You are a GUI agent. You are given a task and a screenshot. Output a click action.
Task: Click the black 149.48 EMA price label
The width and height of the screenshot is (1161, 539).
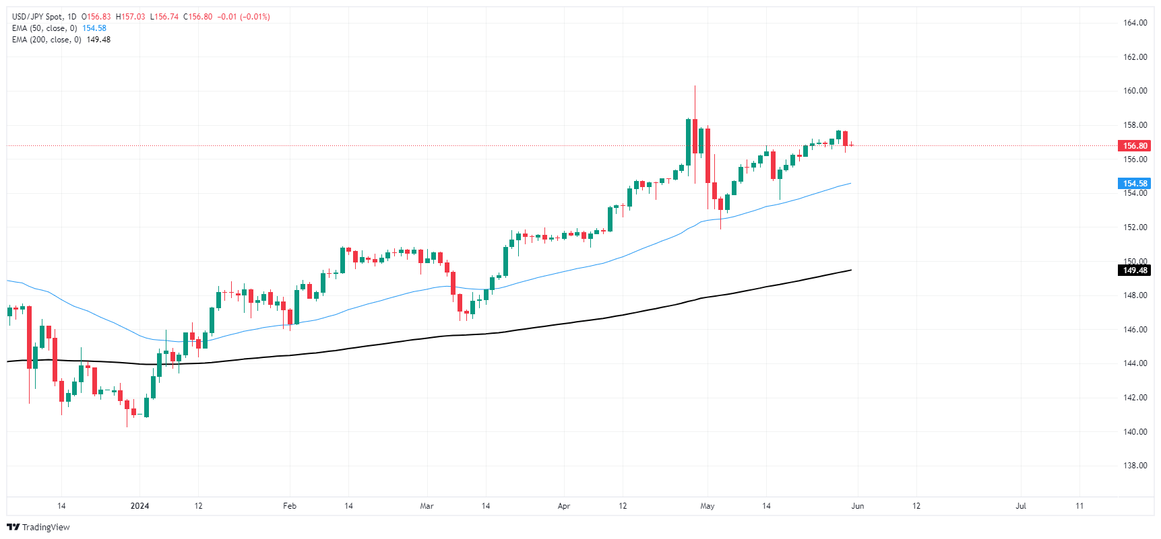[1135, 271]
